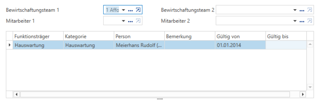
Task: Click empty Bemerkung cell in Hauswartung row
Action: [x=190, y=45]
